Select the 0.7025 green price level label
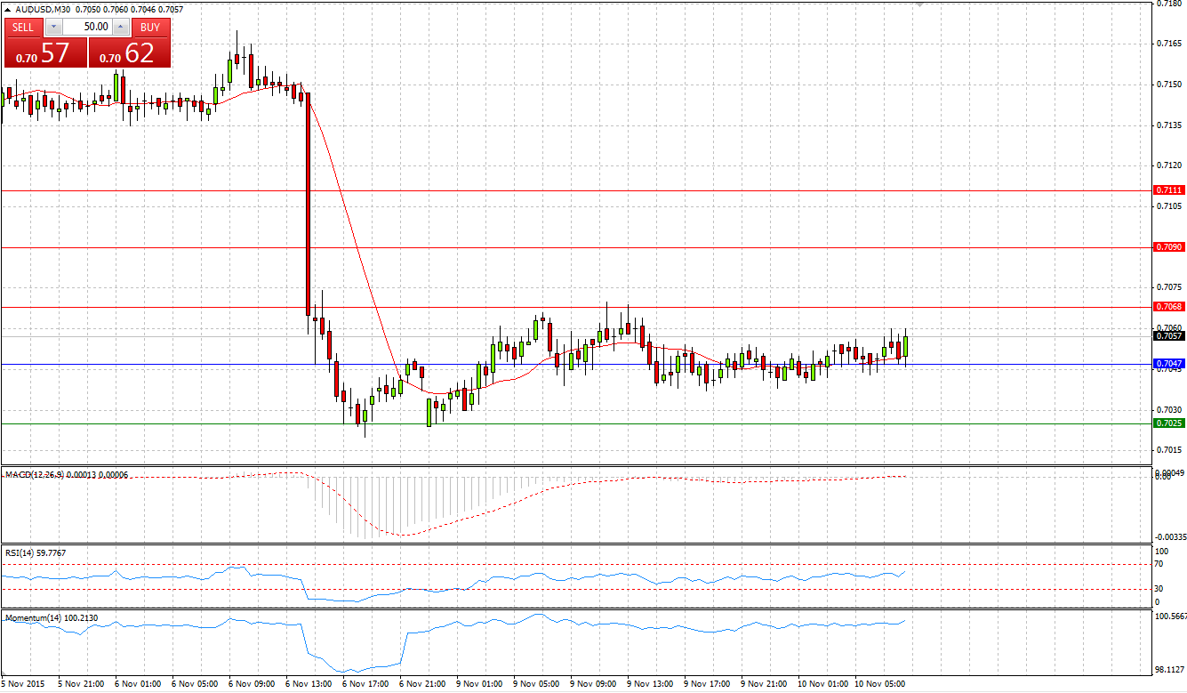The width and height of the screenshot is (1187, 693). click(x=1168, y=423)
